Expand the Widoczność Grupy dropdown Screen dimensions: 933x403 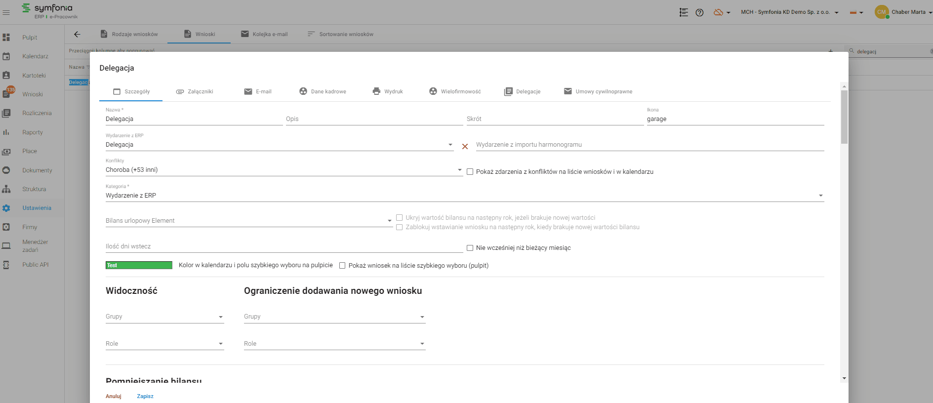click(x=165, y=317)
